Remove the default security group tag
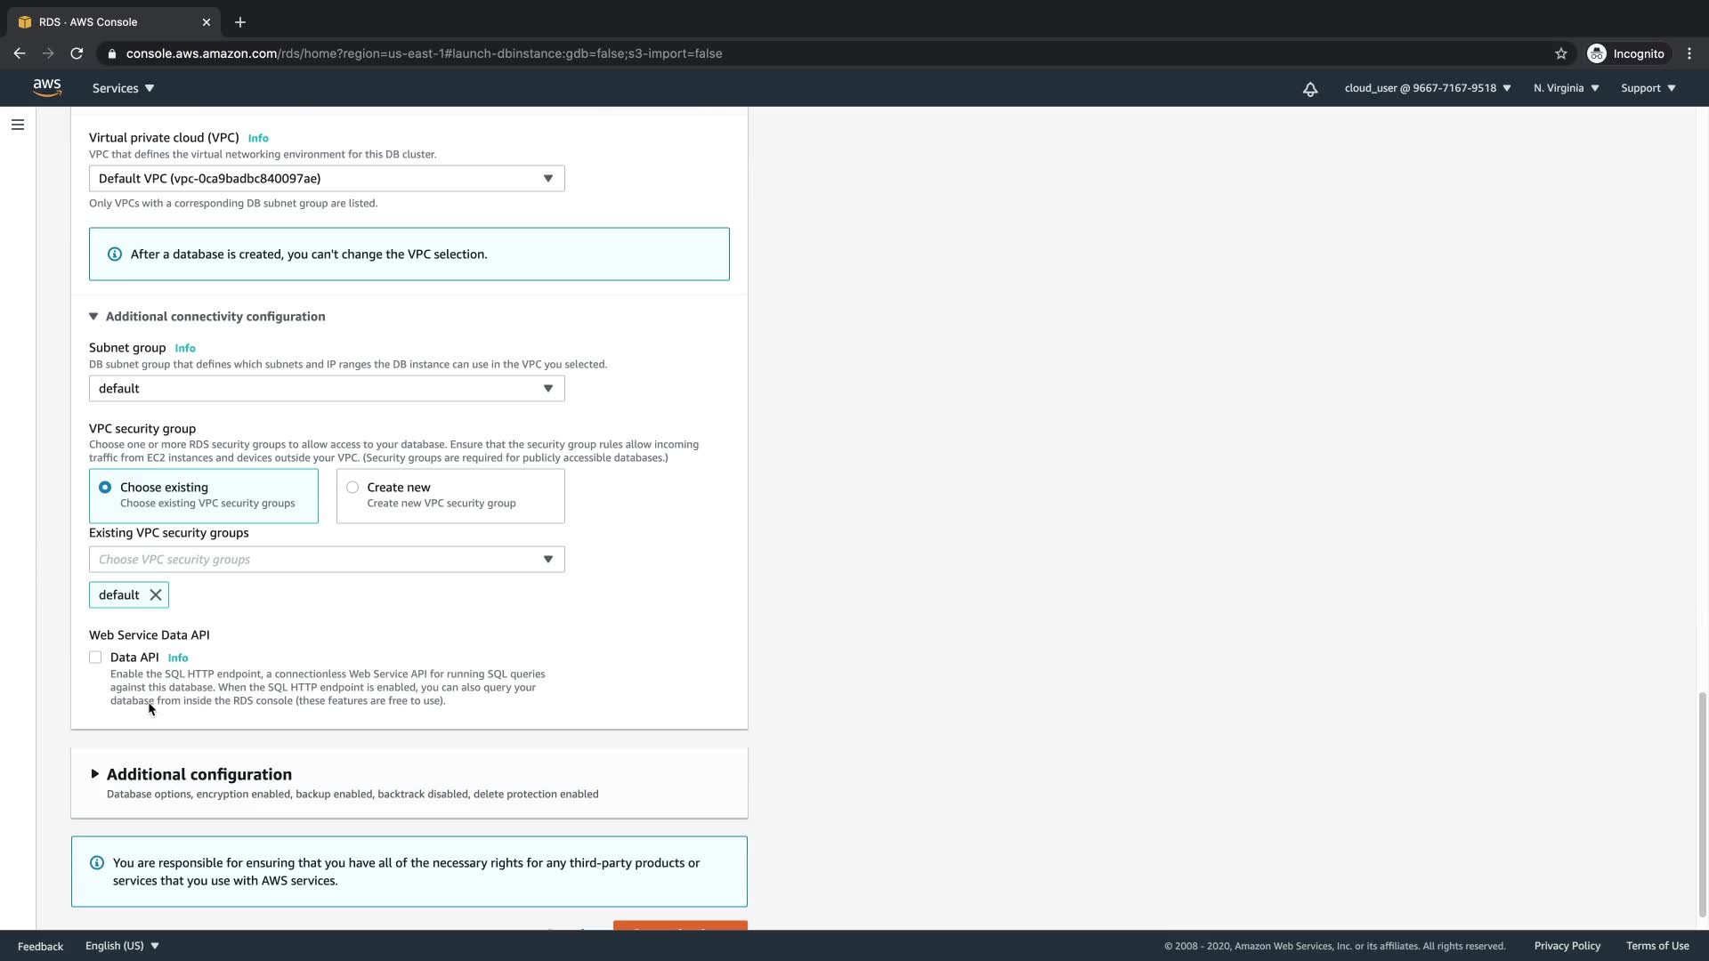The width and height of the screenshot is (1709, 961). [x=156, y=595]
